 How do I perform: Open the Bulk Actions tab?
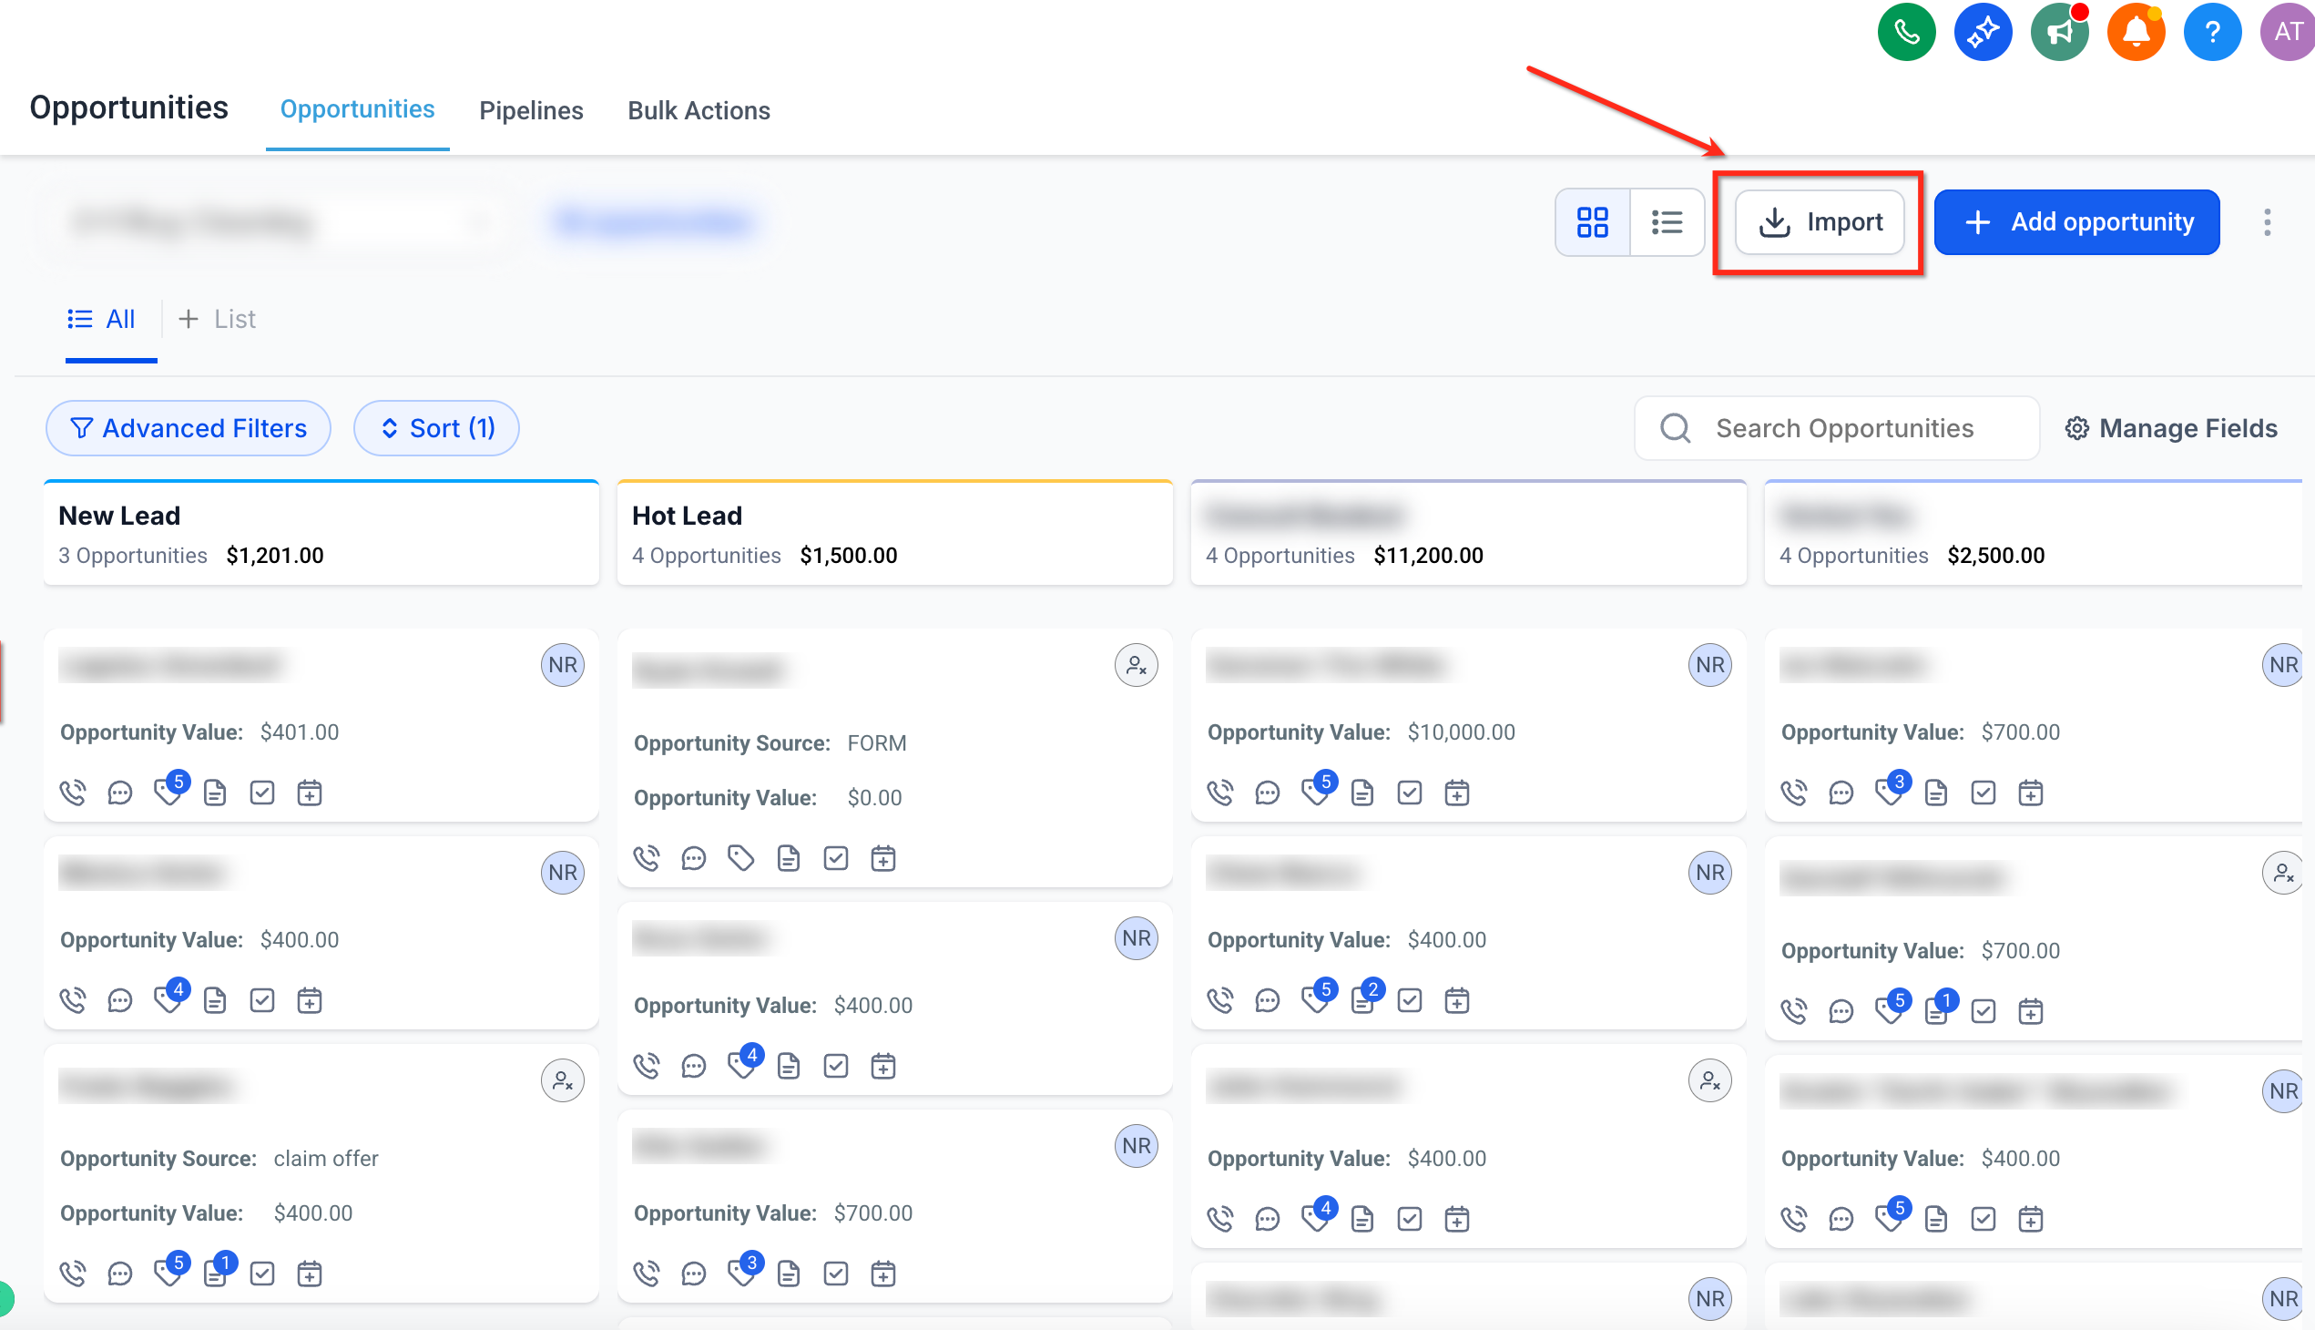699,110
